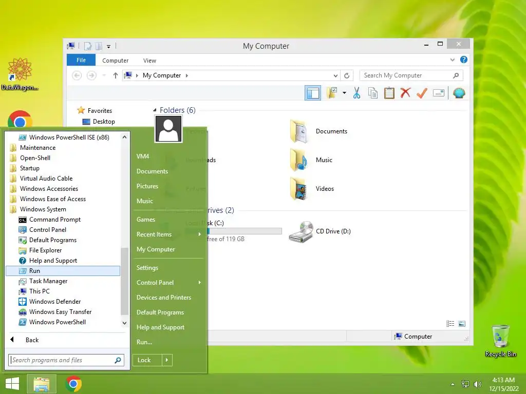This screenshot has width=526, height=394.
Task: Click the programs list scrollbar up arrow
Action: (124, 137)
